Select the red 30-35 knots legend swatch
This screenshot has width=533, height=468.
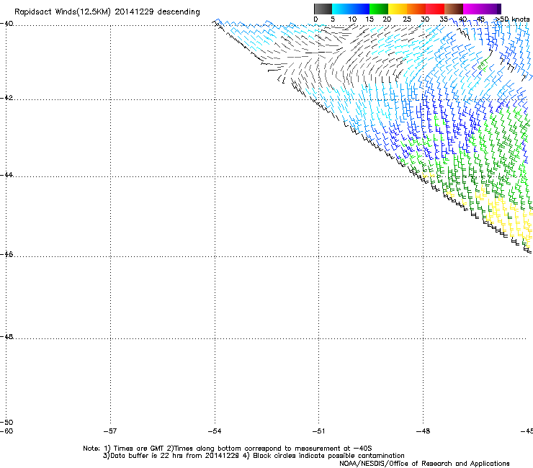(x=435, y=9)
